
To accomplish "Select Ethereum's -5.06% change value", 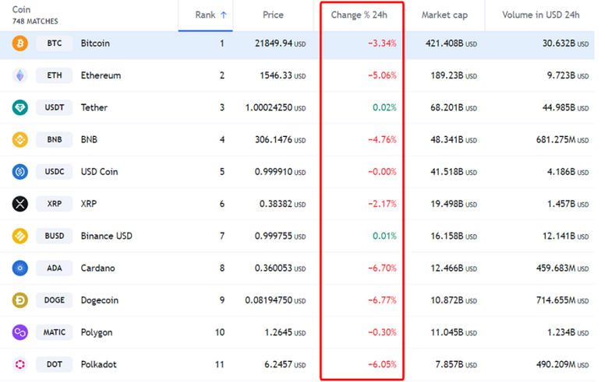I will tap(382, 75).
